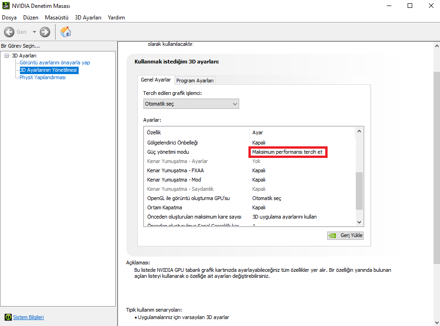
Task: Click main panel scroll up arrow
Action: 437,46
